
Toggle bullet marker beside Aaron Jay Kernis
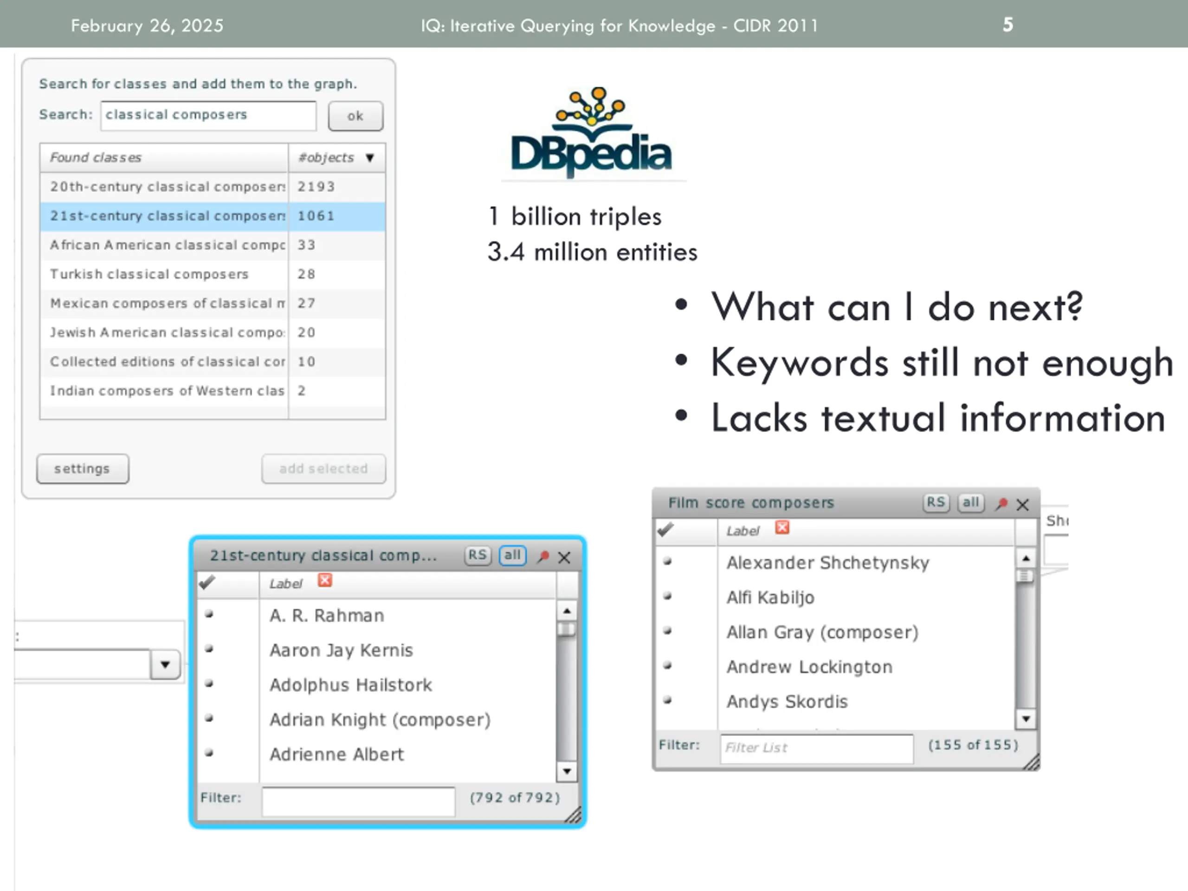[x=209, y=649]
